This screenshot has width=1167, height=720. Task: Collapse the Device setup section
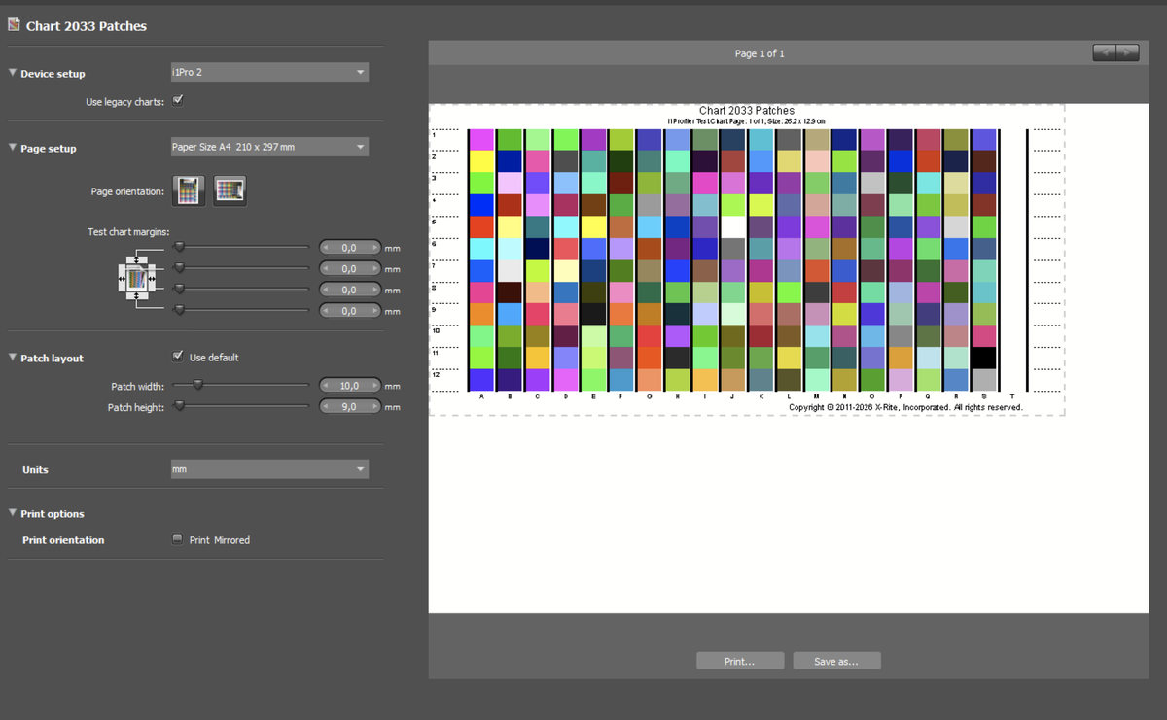pos(13,73)
